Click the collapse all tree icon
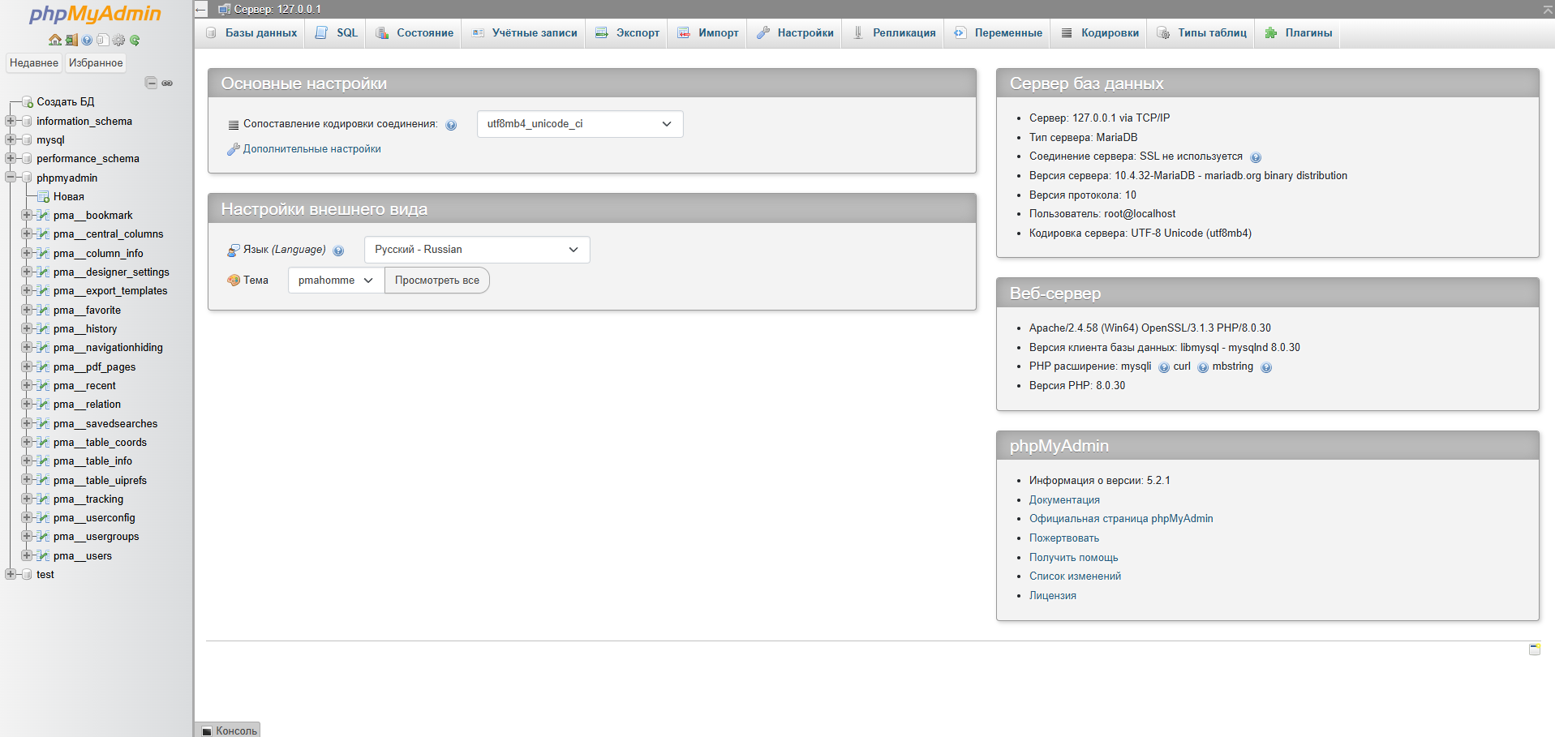 point(151,83)
